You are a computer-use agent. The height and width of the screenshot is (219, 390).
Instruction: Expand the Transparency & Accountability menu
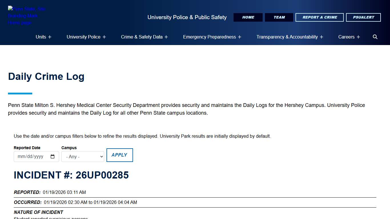tap(289, 37)
